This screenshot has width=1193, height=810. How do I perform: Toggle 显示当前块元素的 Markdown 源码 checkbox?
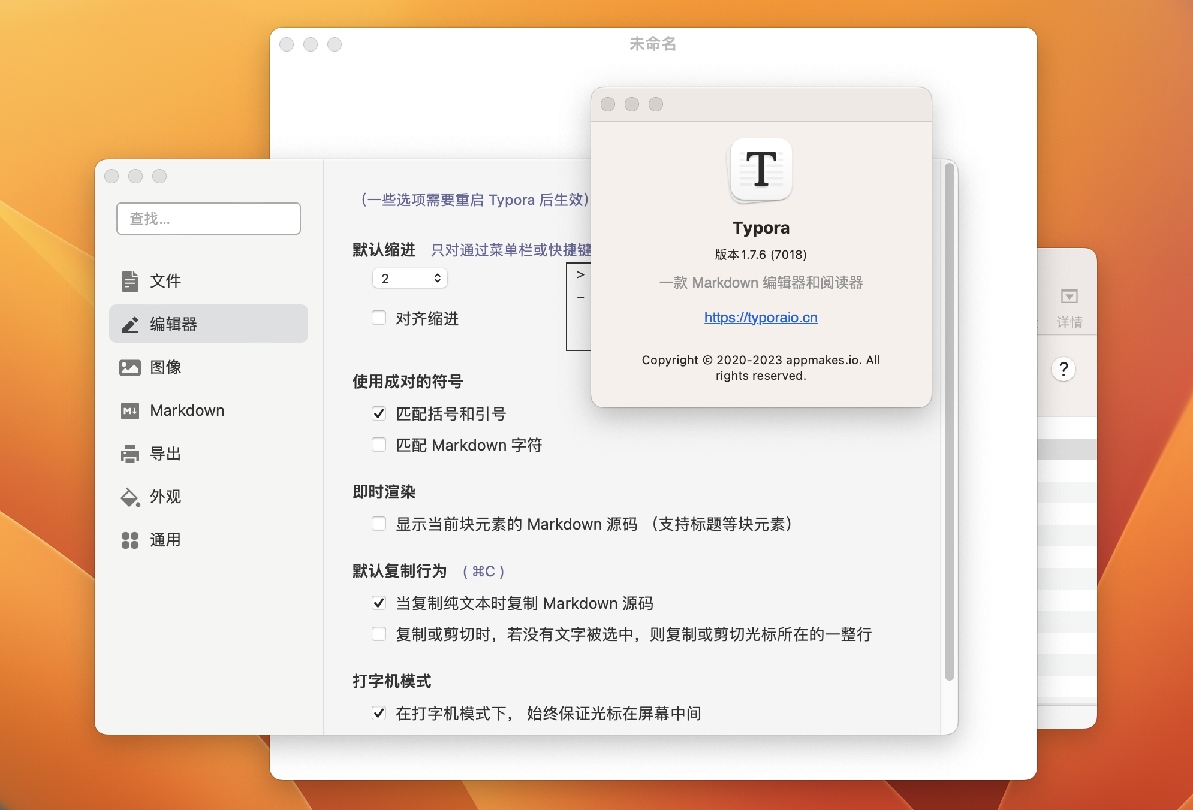click(x=379, y=524)
